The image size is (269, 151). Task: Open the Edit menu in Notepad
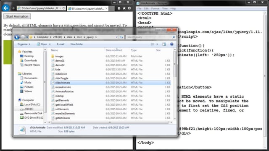[146, 8]
